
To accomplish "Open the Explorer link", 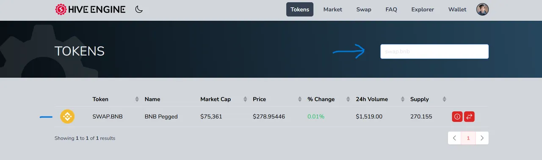I will 423,9.
